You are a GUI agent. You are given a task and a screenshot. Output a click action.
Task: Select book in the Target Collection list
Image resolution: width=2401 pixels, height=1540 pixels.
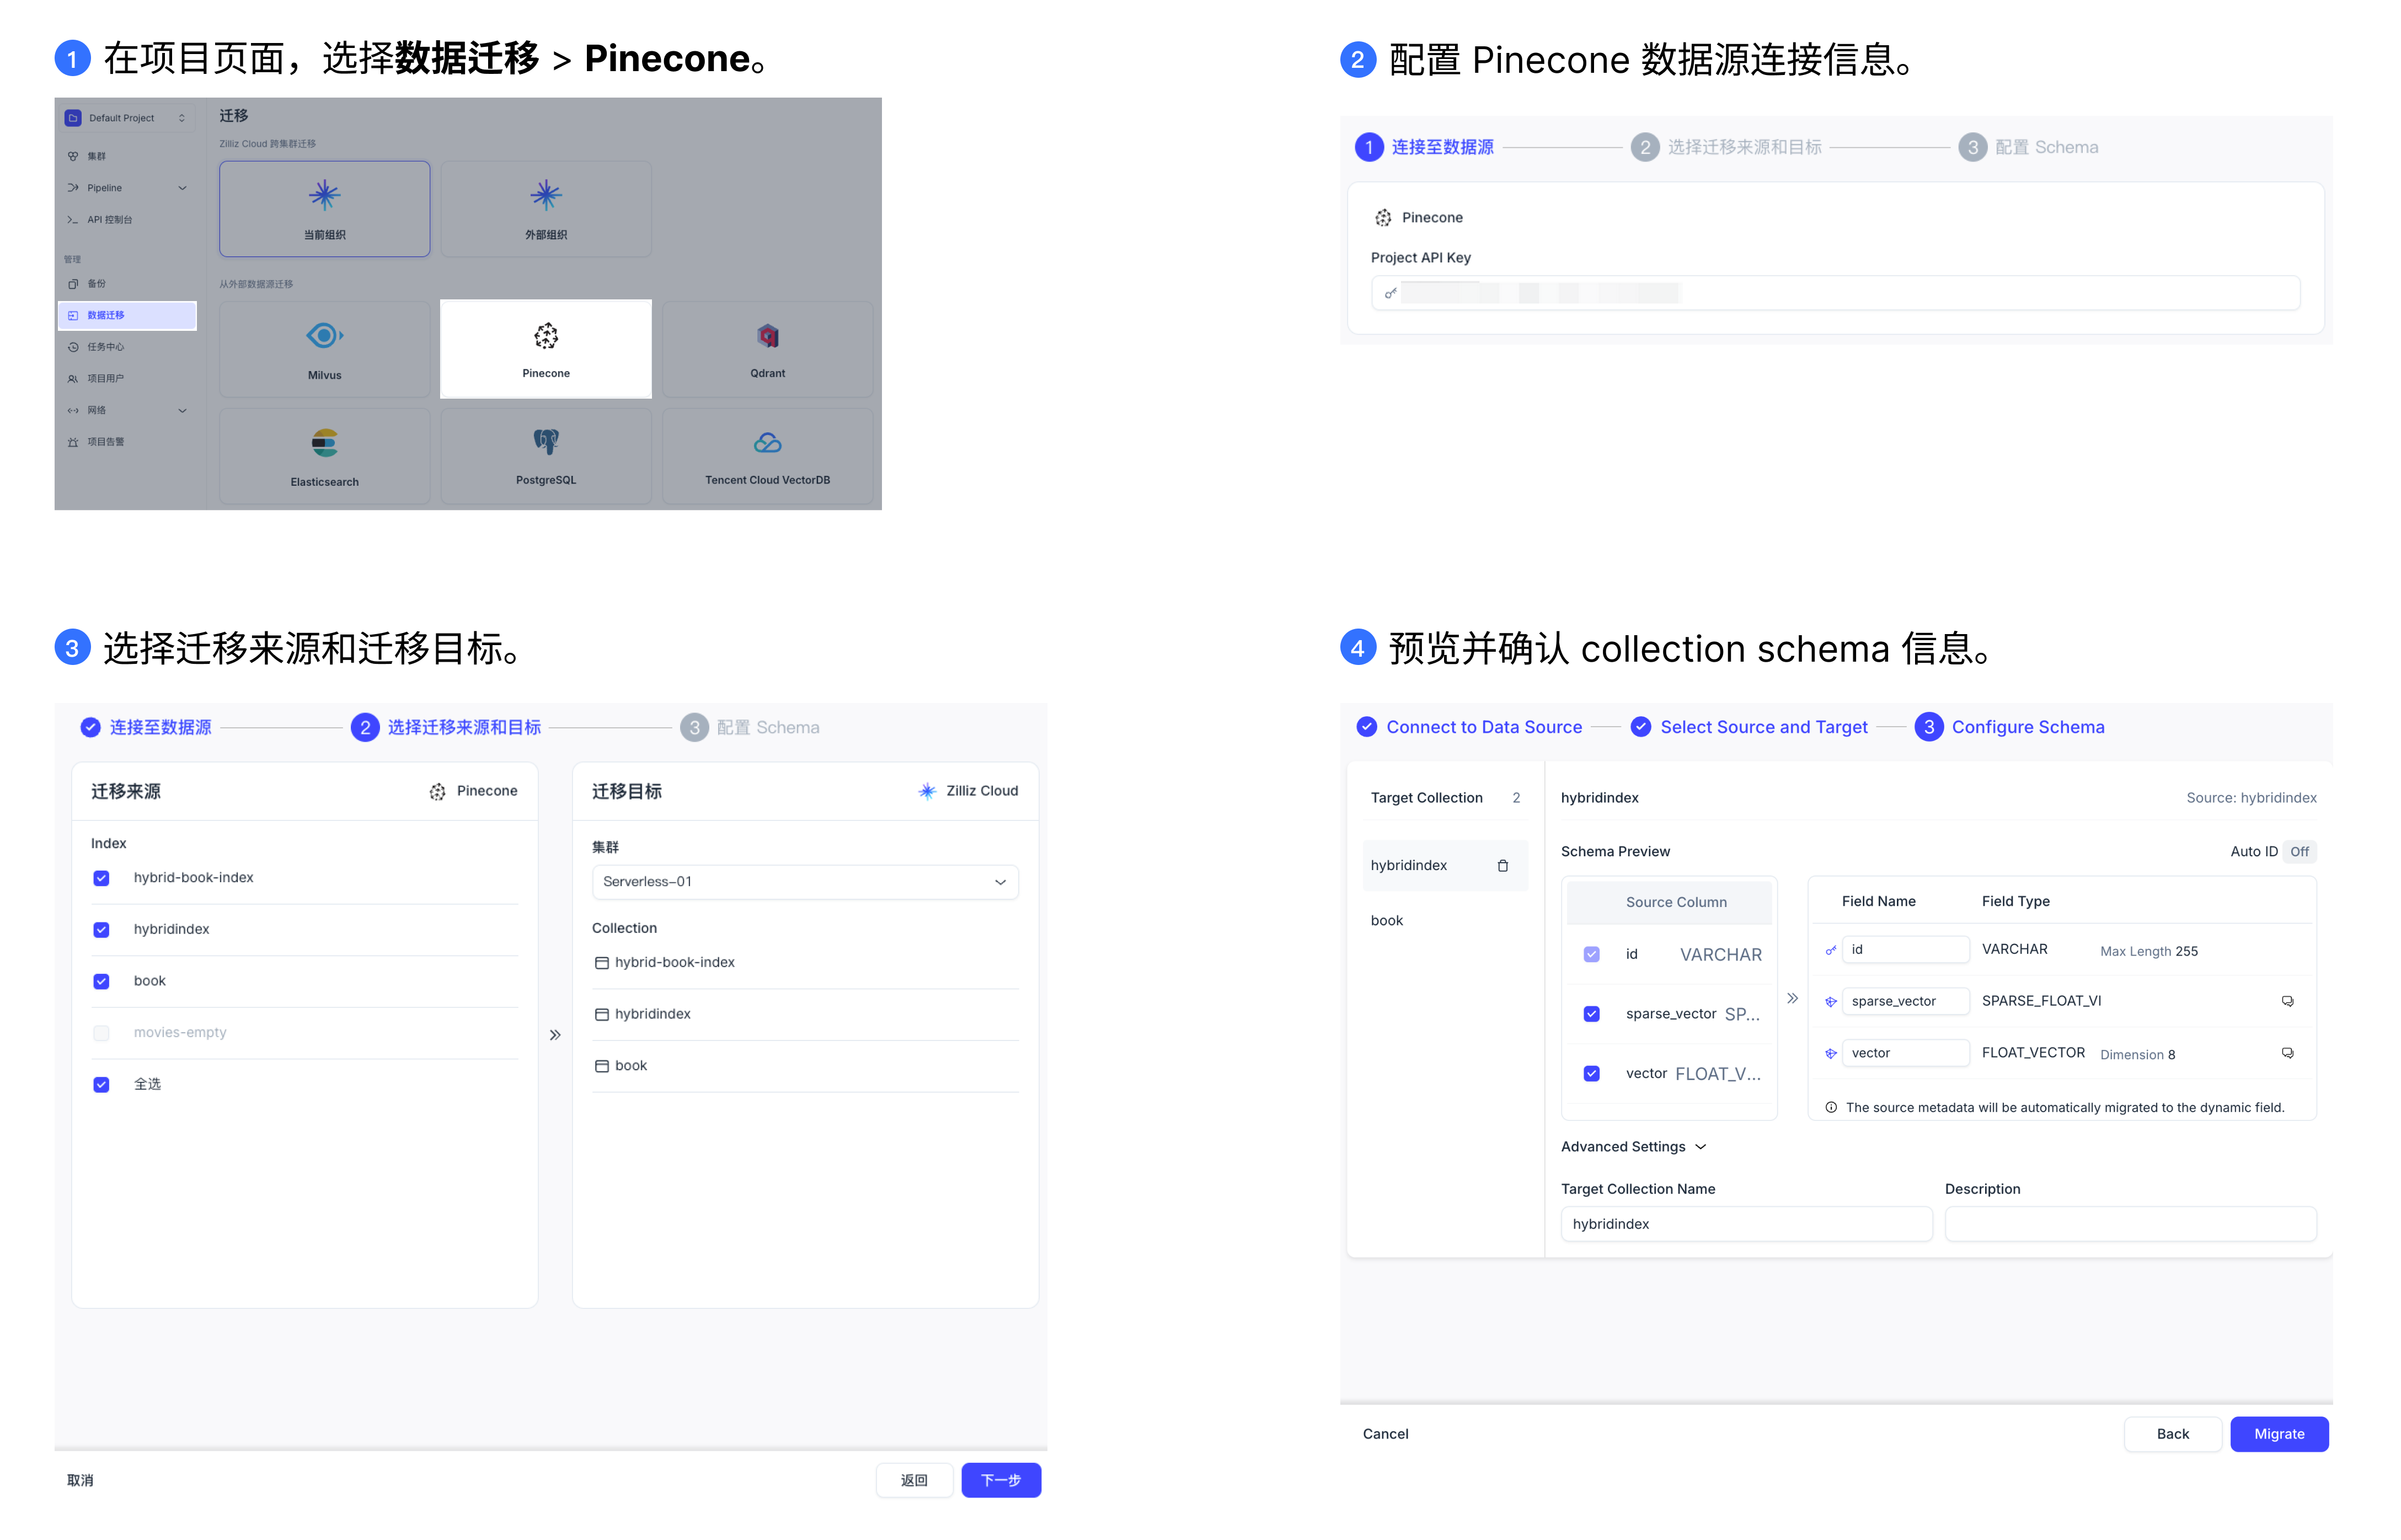coord(1445,921)
